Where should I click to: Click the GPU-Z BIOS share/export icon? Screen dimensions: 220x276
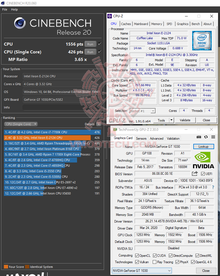[x=195, y=174]
